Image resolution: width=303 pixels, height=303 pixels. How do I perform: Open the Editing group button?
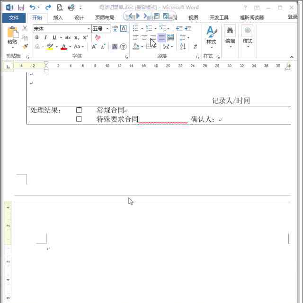coord(230,37)
